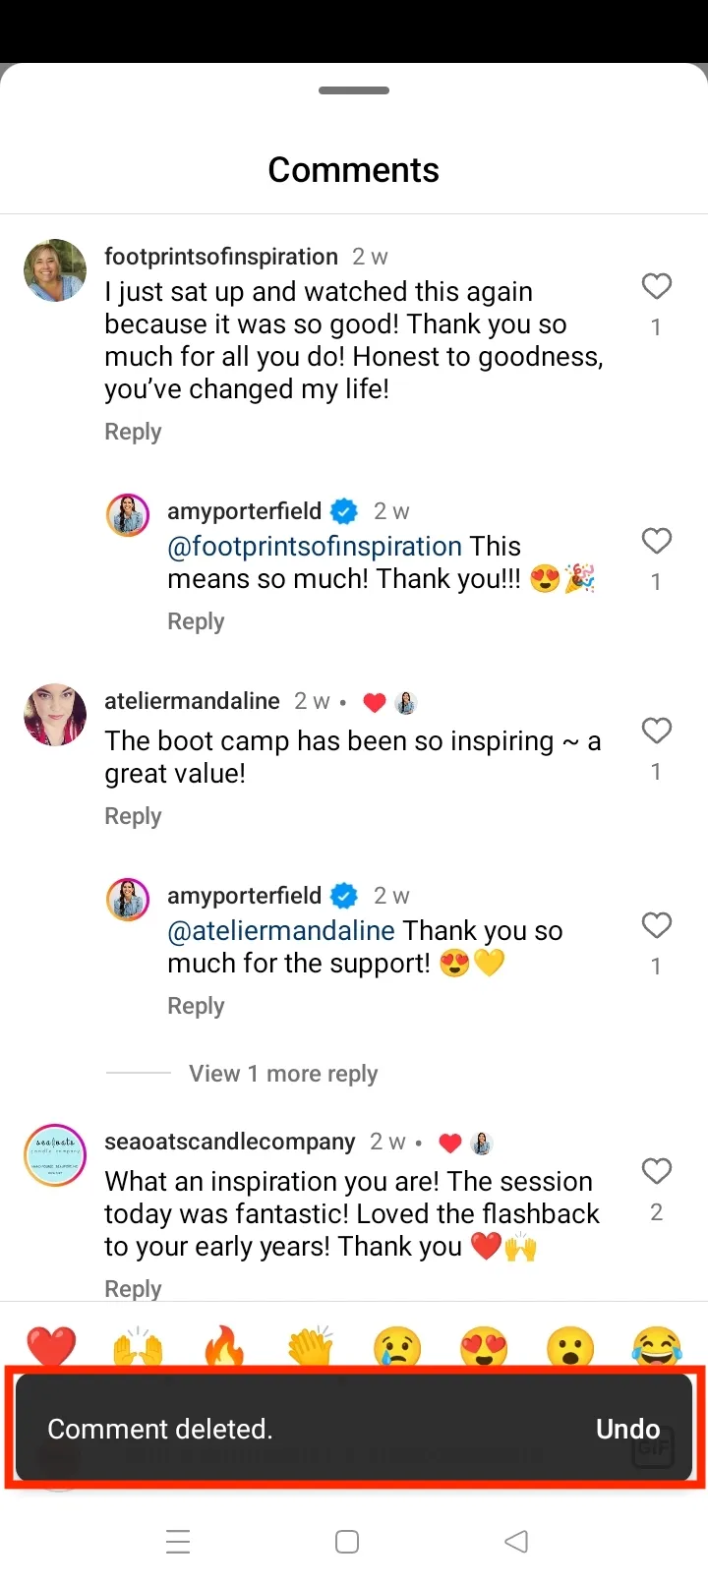Insert the laughing tears emoji
This screenshot has height=1585, width=708.
click(657, 1345)
